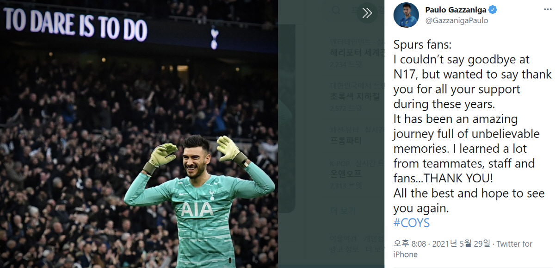Screen dimensions: 555x268
Task: Expand trends with 더 보기 link
Action: click(x=339, y=211)
